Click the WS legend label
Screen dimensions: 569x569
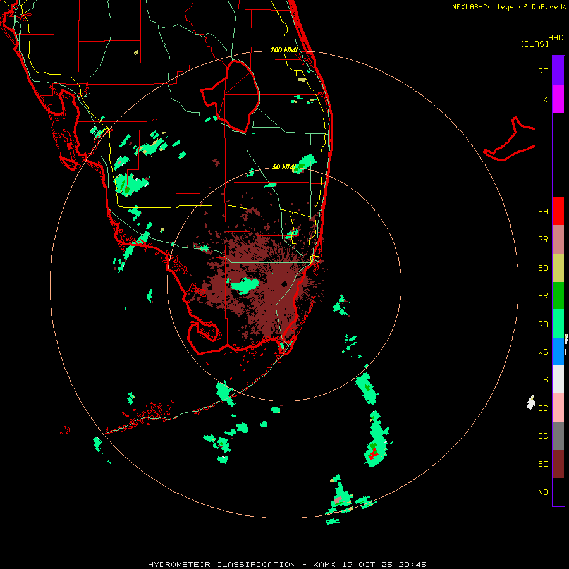[x=542, y=352]
